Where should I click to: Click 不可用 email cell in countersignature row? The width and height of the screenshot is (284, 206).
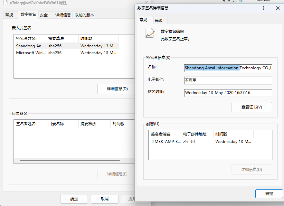pyautogui.click(x=189, y=142)
